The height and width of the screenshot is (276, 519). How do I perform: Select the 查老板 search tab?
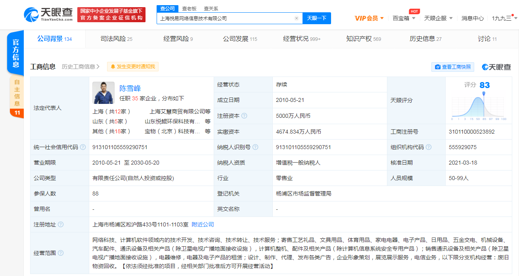(189, 9)
